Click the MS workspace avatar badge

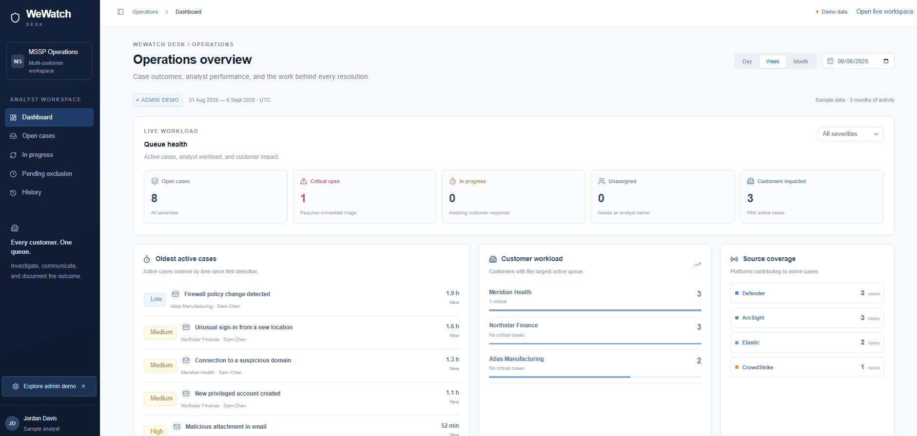coord(18,61)
